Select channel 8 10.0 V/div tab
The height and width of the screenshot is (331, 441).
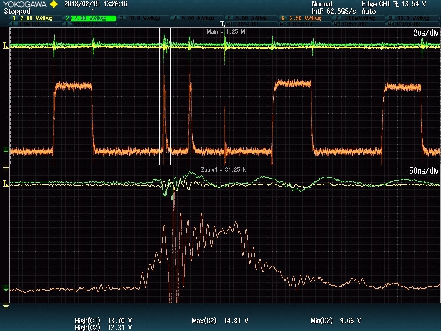413,18
